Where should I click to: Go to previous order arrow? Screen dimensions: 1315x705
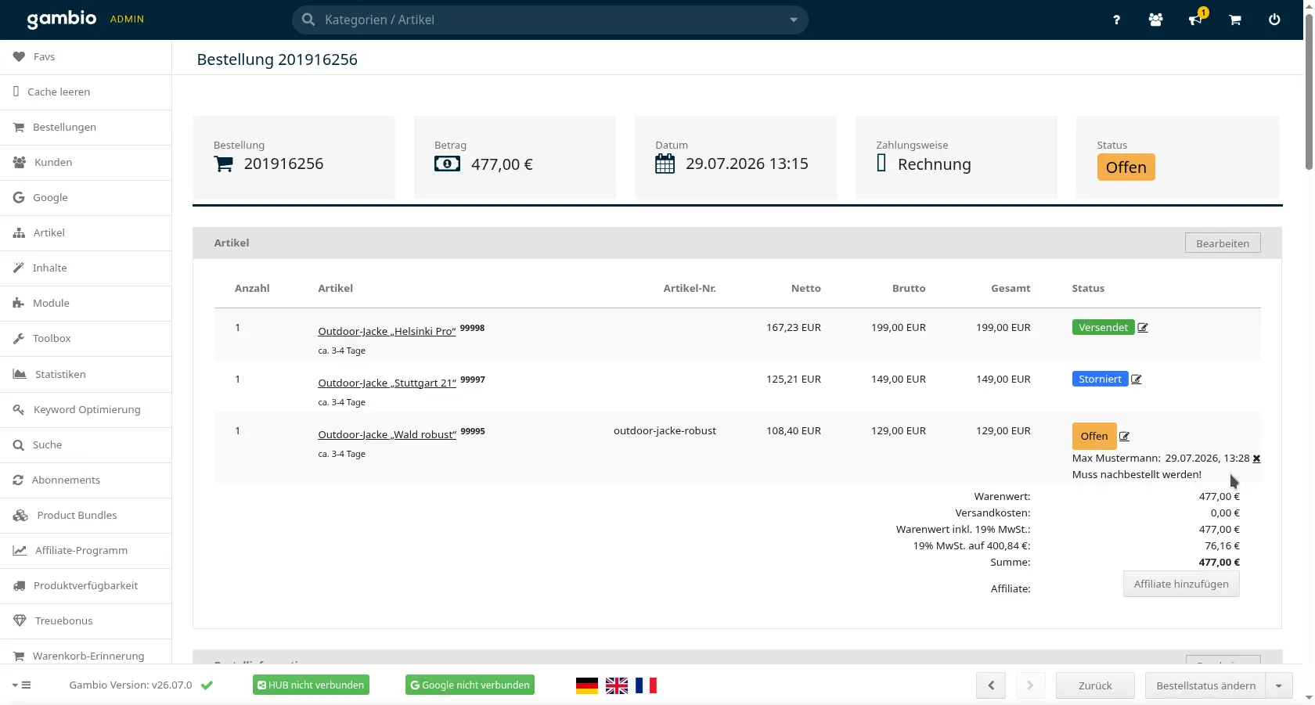point(991,685)
